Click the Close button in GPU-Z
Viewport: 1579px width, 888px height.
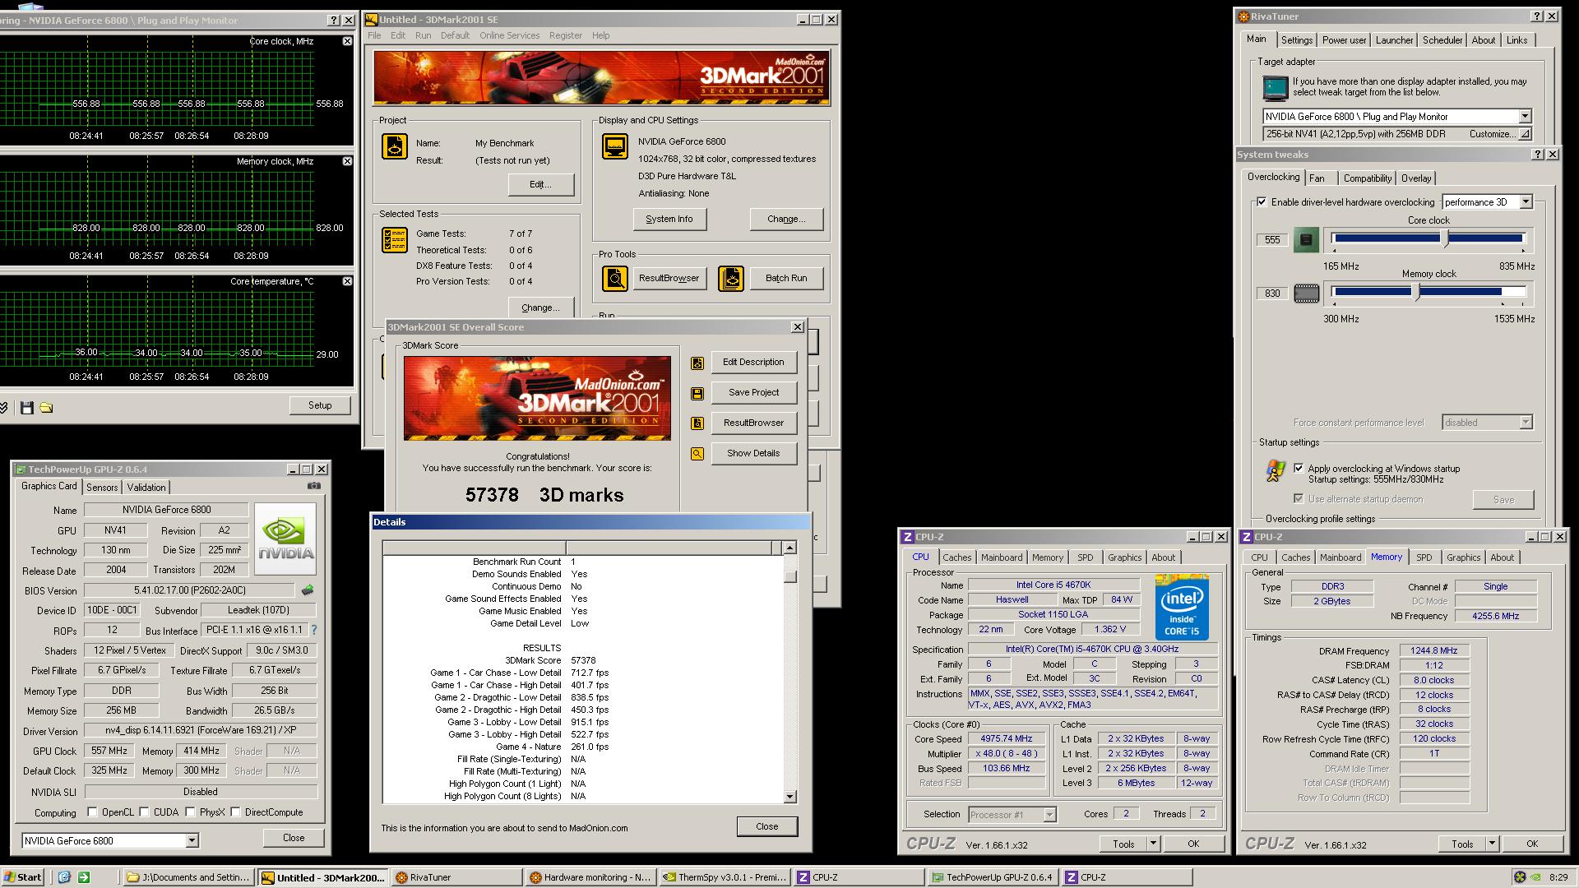tap(294, 838)
